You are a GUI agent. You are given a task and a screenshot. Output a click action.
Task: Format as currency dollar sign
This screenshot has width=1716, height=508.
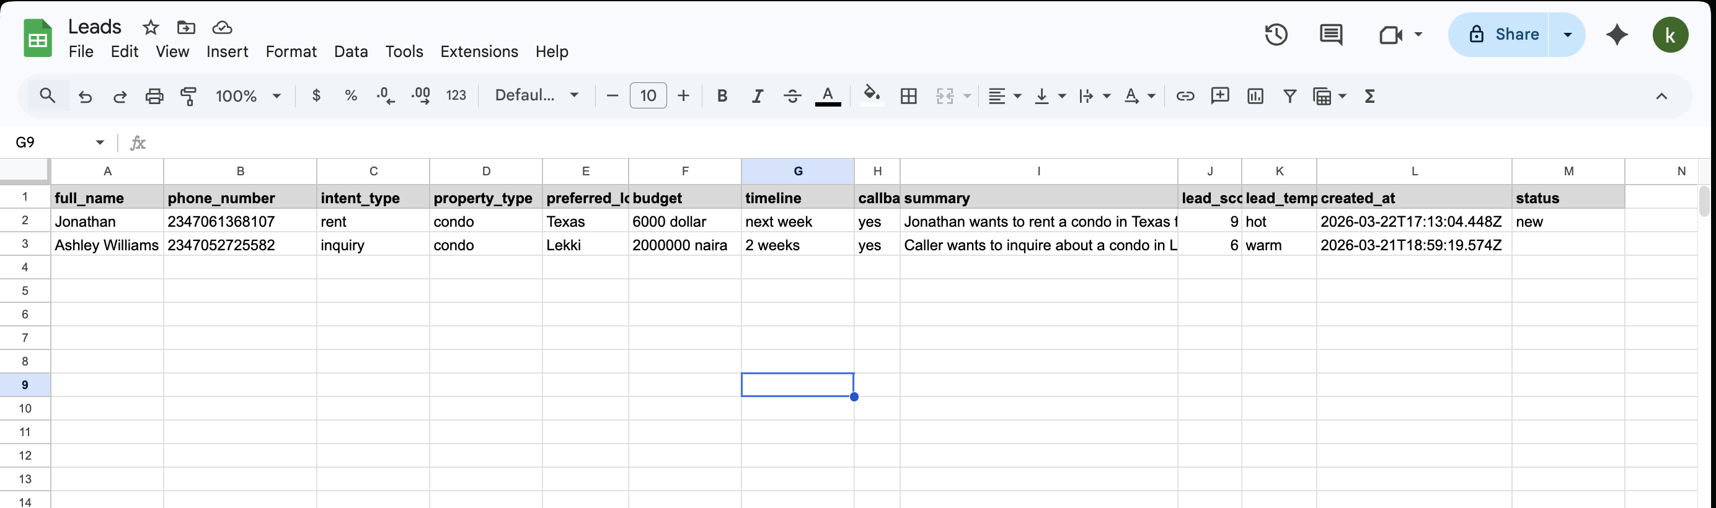click(x=316, y=96)
